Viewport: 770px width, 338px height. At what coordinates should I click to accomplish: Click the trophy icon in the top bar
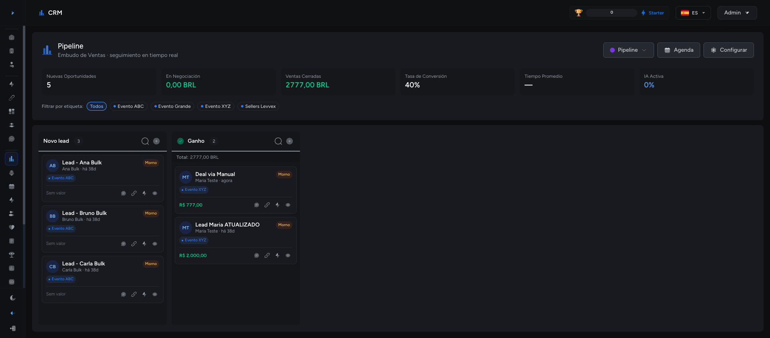578,13
